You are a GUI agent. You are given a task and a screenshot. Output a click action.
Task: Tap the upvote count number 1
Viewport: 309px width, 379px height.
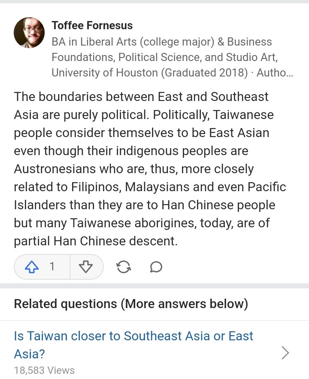pos(52,267)
